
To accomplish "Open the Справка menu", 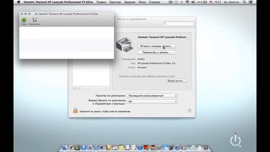I will click(154, 2).
